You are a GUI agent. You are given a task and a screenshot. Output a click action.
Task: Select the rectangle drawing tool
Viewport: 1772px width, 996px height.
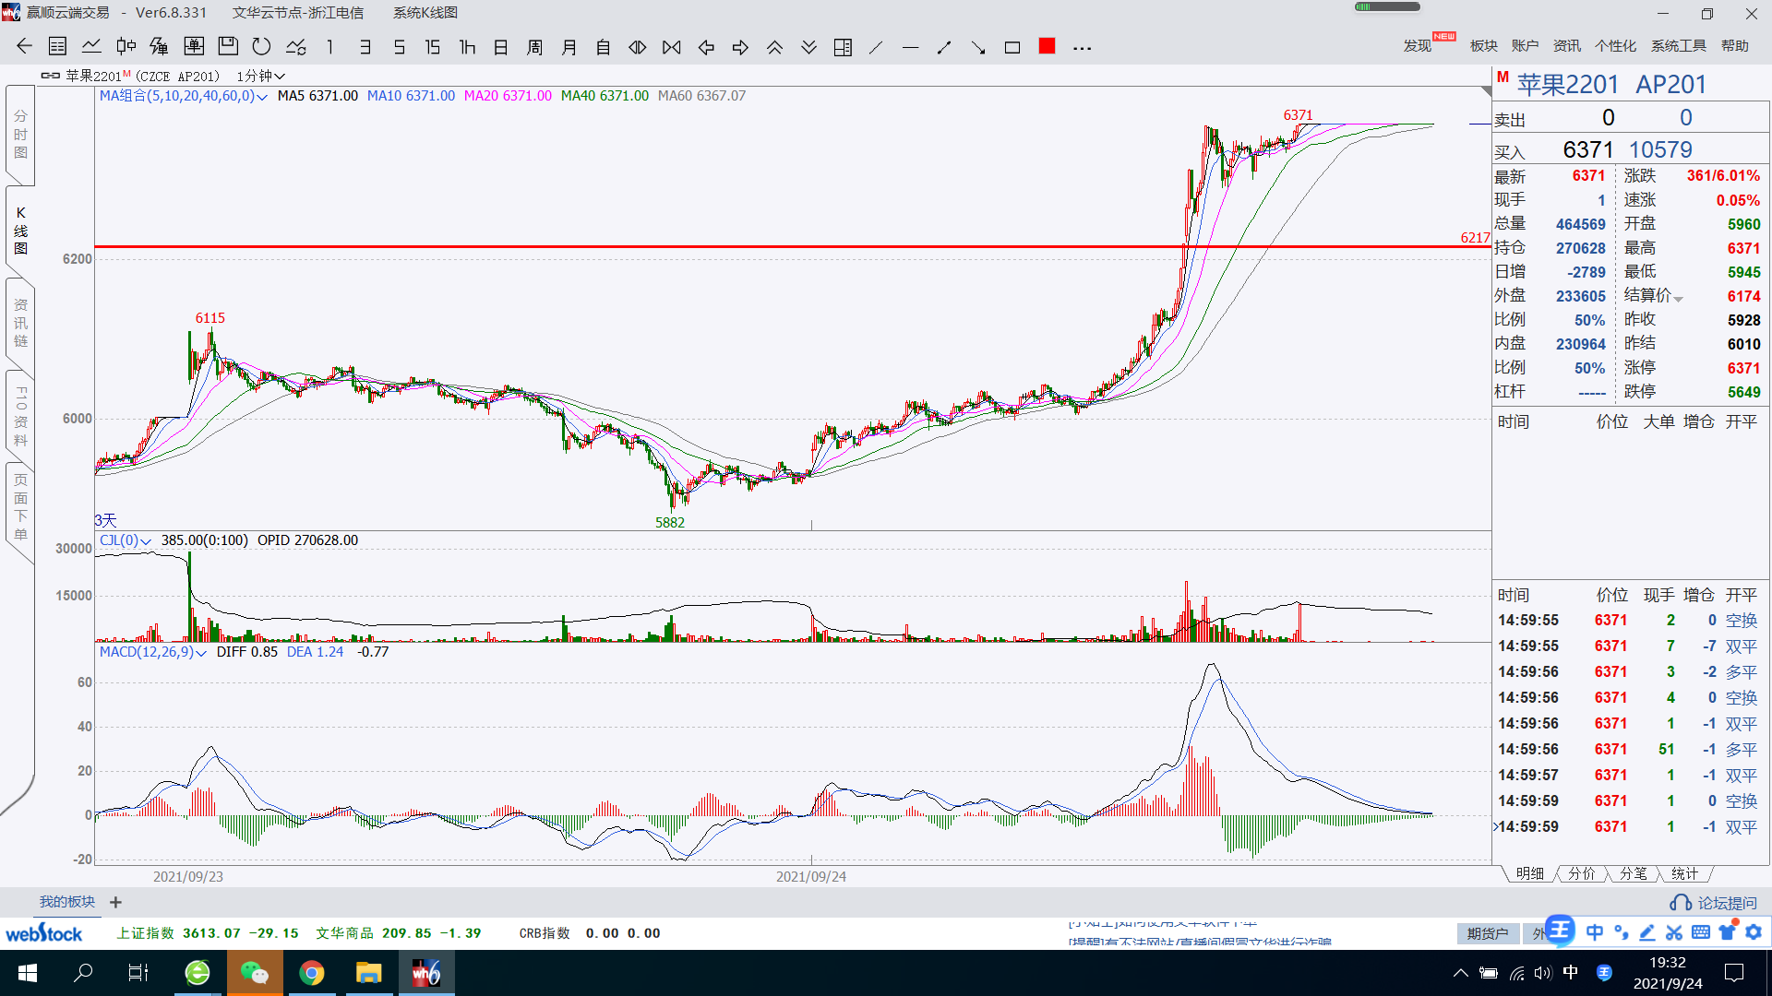pyautogui.click(x=1012, y=47)
